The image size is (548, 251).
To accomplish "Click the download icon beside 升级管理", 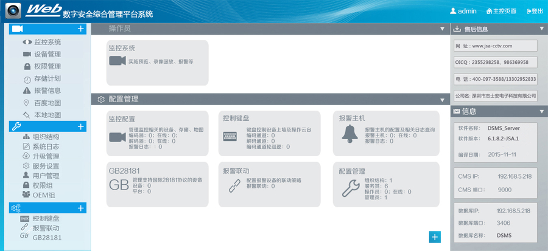I will 26,156.
